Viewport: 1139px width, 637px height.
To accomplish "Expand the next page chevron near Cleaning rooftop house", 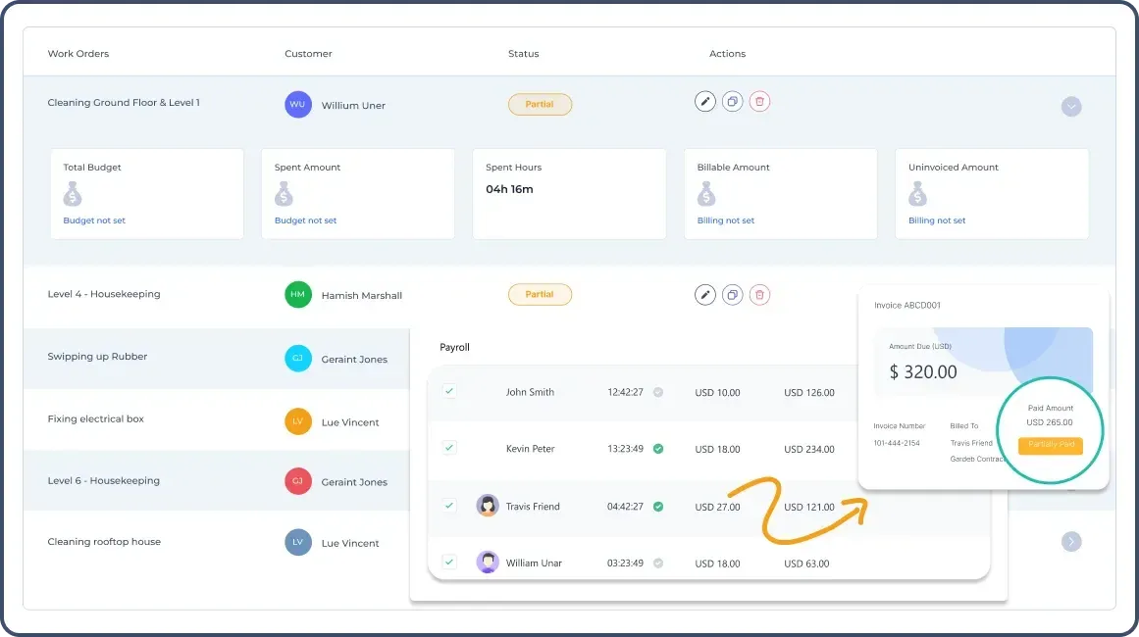I will point(1071,541).
